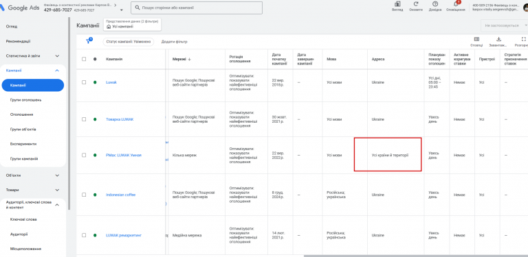
Task: Click the Ротація оголошення column header
Action: (240, 59)
